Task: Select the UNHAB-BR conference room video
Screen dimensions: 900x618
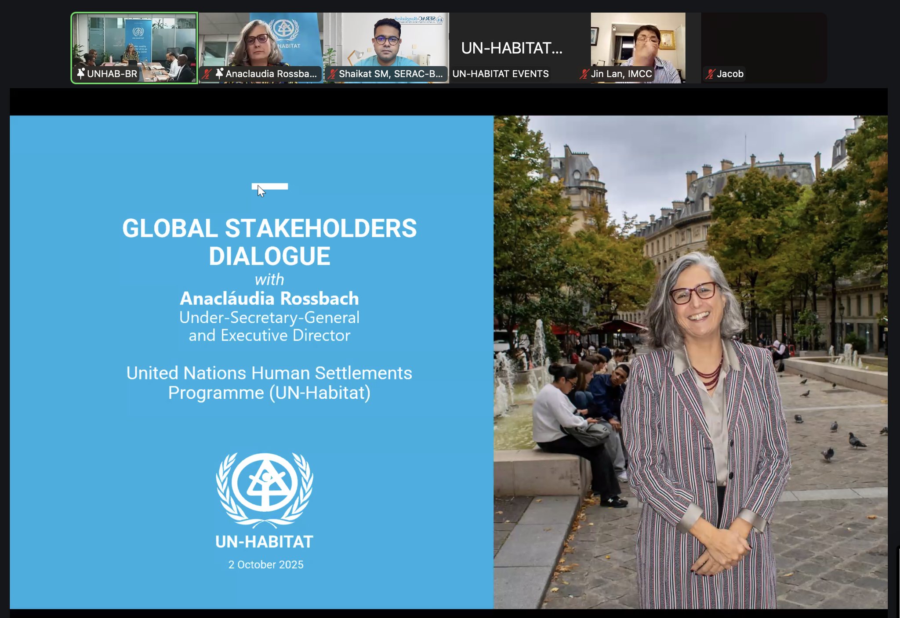Action: pos(134,42)
